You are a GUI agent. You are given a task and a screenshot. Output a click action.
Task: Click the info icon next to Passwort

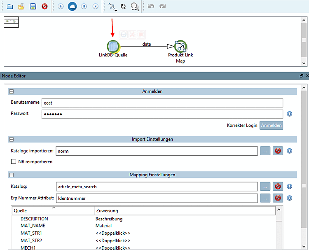[x=289, y=114]
